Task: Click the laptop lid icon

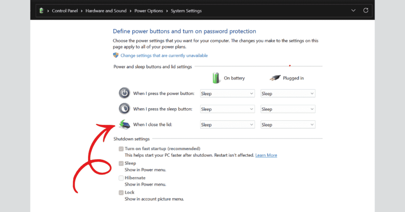Action: click(x=125, y=125)
